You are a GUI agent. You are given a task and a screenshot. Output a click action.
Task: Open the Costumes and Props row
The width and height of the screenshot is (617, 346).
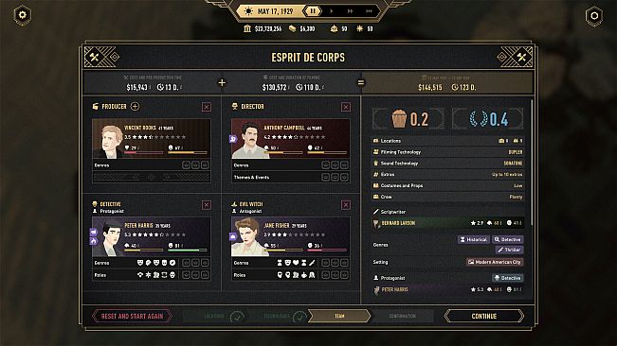click(x=448, y=185)
